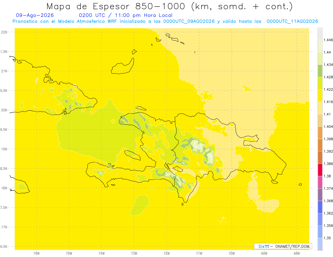This screenshot has height=257, width=333.
Task: Click the 1.5N latitude label
Action: click(4, 52)
